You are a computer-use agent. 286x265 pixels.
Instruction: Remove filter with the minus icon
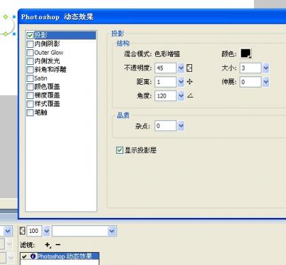point(58,245)
